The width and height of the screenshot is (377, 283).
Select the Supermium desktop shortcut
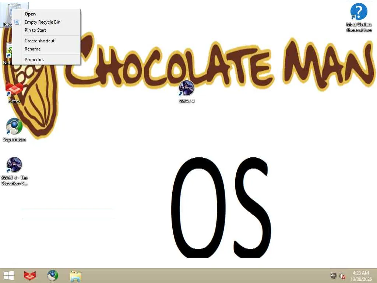pos(14,130)
